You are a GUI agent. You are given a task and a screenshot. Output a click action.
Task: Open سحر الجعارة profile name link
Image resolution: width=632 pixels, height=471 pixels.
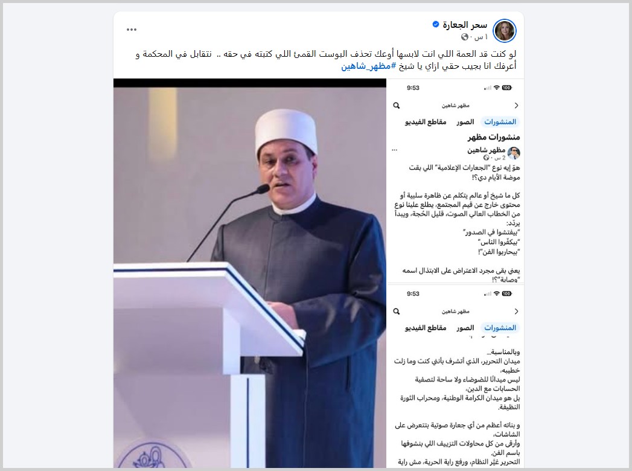(465, 25)
